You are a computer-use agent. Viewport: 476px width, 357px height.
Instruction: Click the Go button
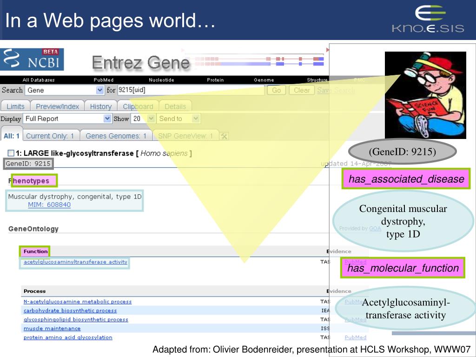(x=276, y=90)
